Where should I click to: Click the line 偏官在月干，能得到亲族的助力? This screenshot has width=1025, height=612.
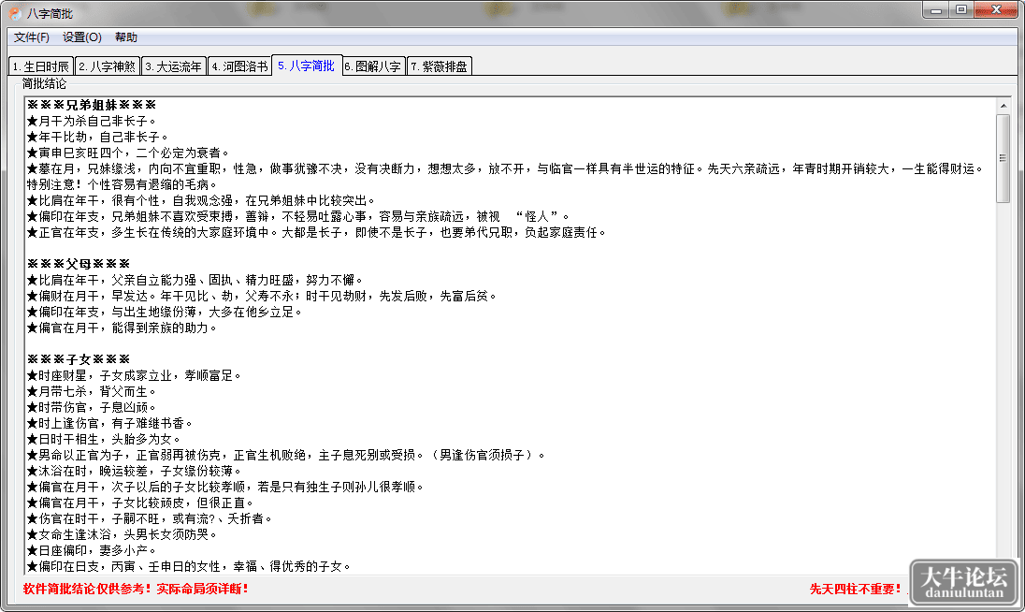pos(122,328)
